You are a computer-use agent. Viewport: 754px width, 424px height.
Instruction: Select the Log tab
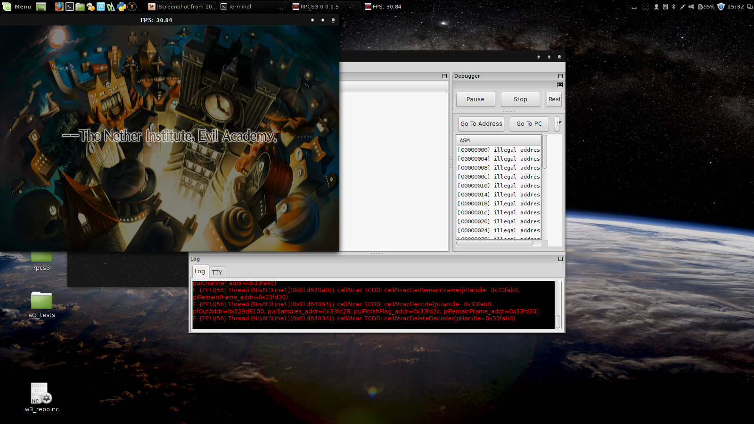pos(200,271)
